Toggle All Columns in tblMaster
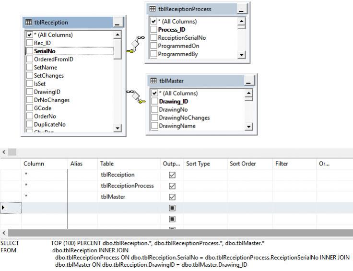The image size is (353, 271). 154,93
